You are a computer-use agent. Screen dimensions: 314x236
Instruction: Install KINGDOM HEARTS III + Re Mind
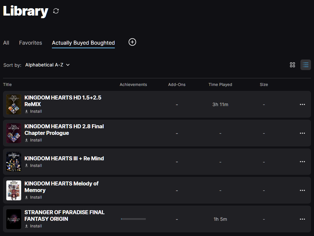click(x=33, y=166)
